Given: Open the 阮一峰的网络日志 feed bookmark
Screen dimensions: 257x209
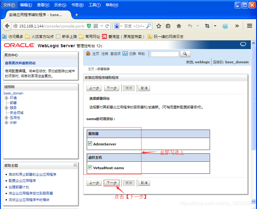Looking at the screenshot, I should pyautogui.click(x=165, y=36).
